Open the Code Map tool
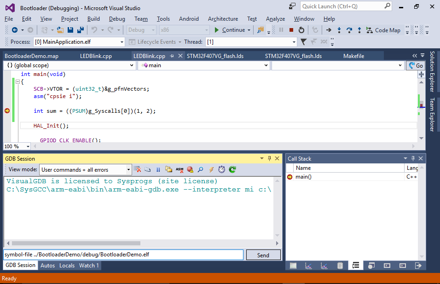The height and width of the screenshot is (284, 440). (383, 30)
